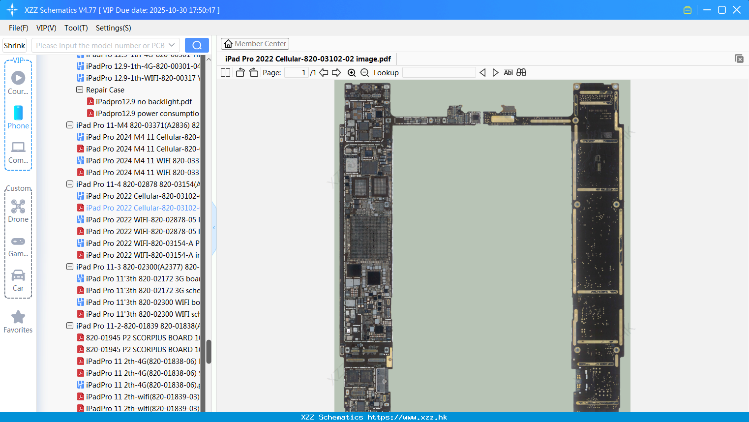The width and height of the screenshot is (749, 422).
Task: Click the file tree scrollbar thumb
Action: pos(209,351)
